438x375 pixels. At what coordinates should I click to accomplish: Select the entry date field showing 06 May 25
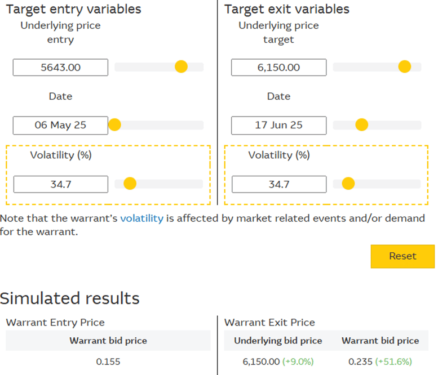click(x=60, y=125)
